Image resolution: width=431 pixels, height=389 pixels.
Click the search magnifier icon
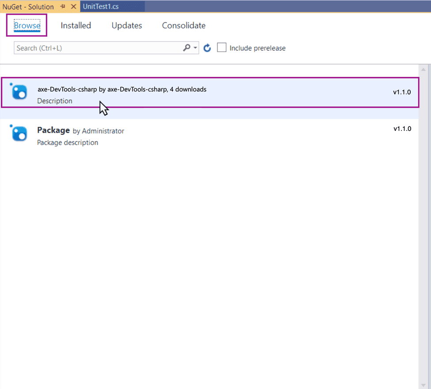(x=187, y=47)
